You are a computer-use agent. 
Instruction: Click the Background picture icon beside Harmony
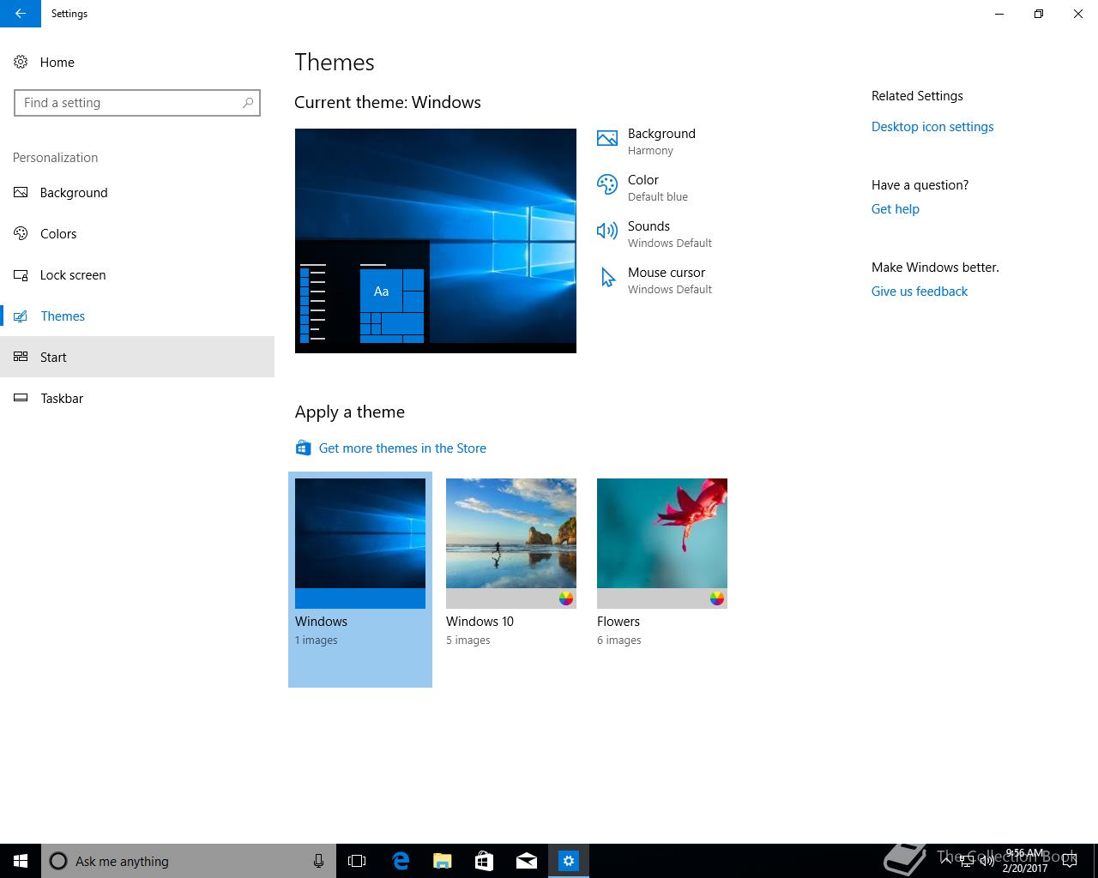click(x=607, y=139)
